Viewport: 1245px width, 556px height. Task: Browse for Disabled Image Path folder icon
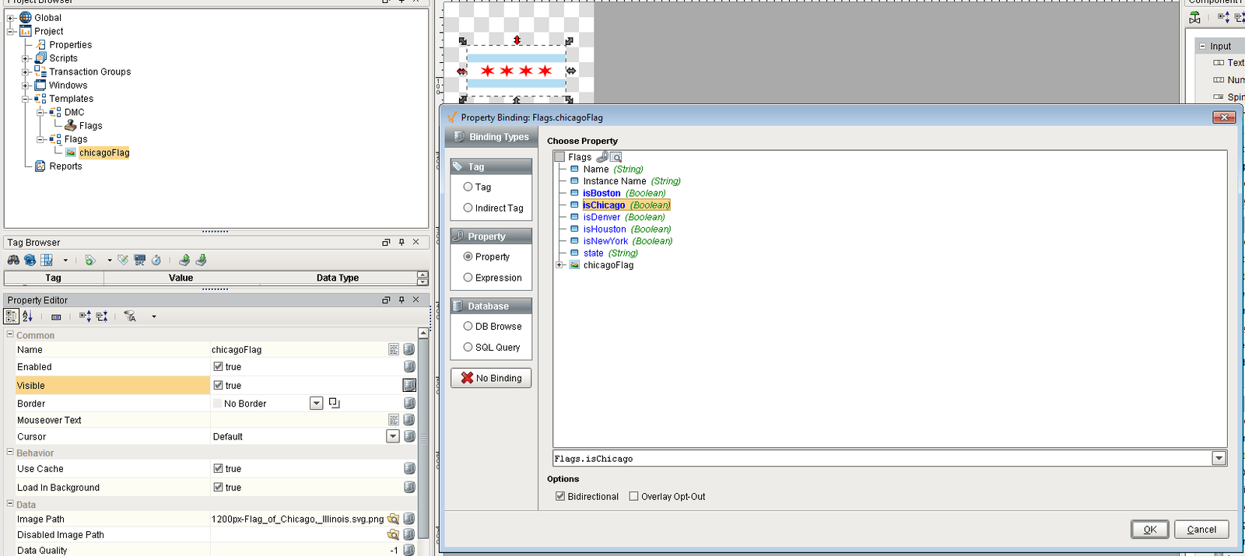(394, 534)
